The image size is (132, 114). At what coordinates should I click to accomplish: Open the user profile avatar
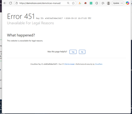109,3
